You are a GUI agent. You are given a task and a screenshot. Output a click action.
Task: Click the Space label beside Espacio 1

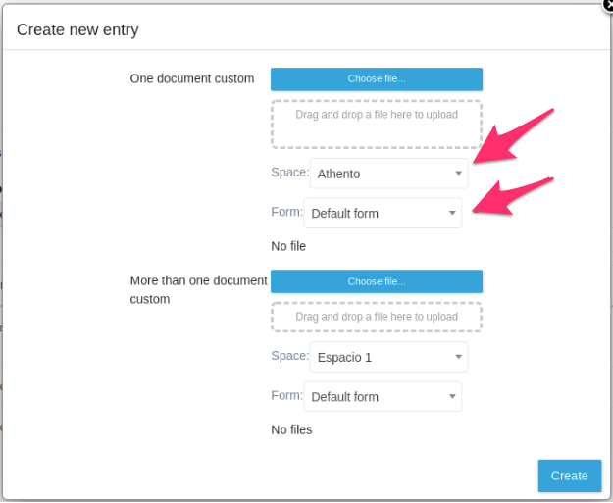pos(289,356)
